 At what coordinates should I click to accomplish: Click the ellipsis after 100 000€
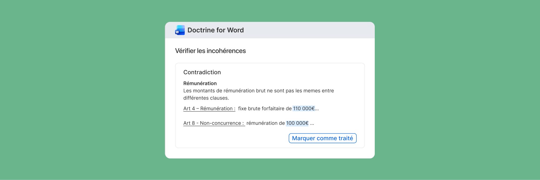(x=312, y=123)
